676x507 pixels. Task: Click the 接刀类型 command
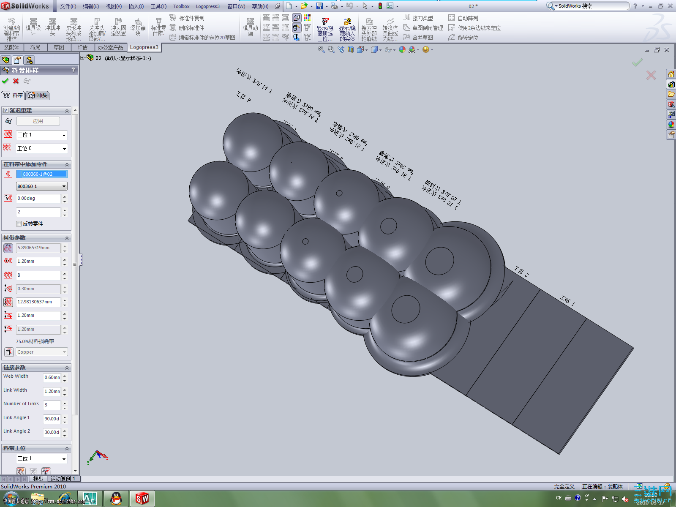pyautogui.click(x=418, y=18)
